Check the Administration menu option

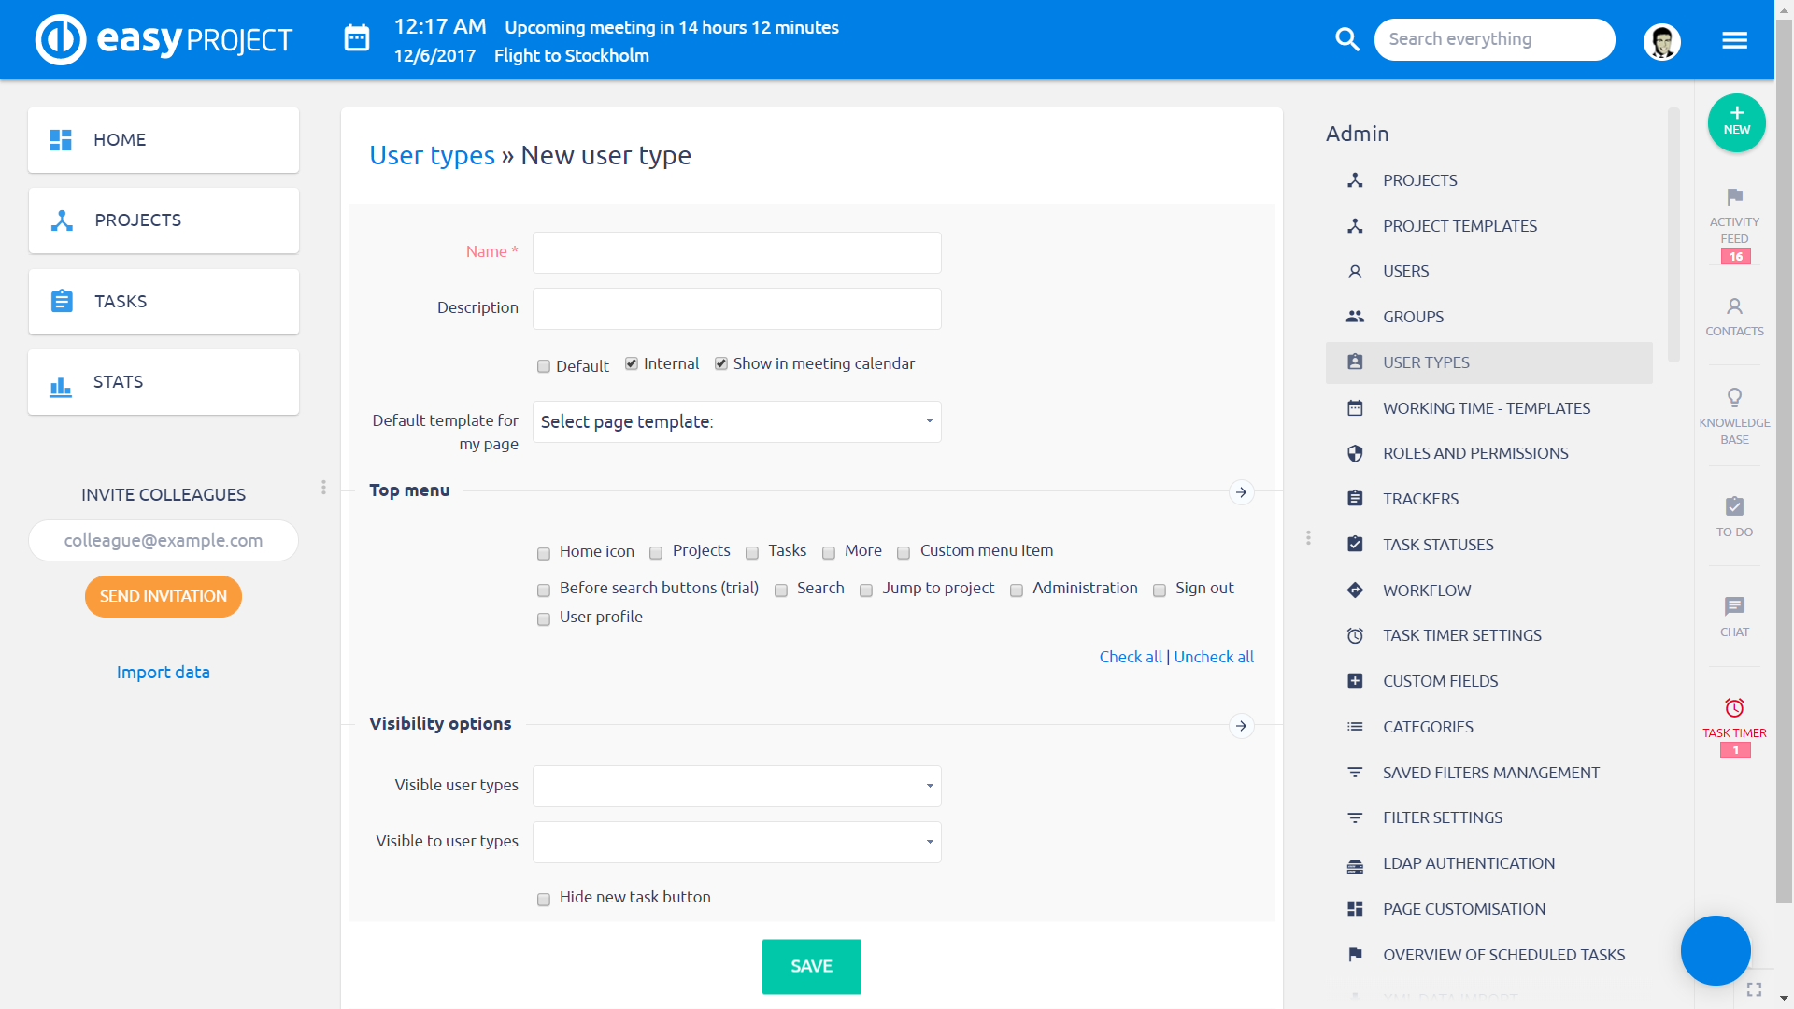(x=1017, y=590)
